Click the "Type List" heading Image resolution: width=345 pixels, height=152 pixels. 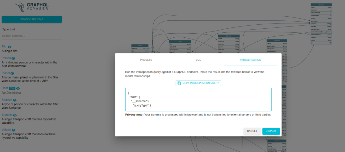click(x=9, y=29)
